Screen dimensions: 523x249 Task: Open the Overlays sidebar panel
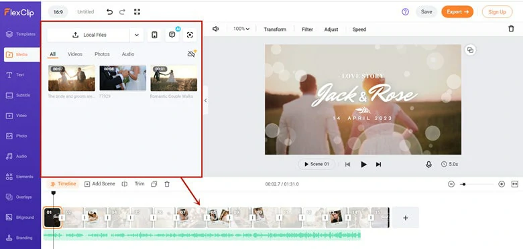20,197
